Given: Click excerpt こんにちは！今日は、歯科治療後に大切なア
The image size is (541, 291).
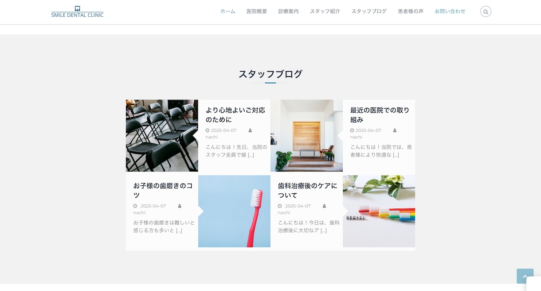Looking at the screenshot, I should pos(309,226).
